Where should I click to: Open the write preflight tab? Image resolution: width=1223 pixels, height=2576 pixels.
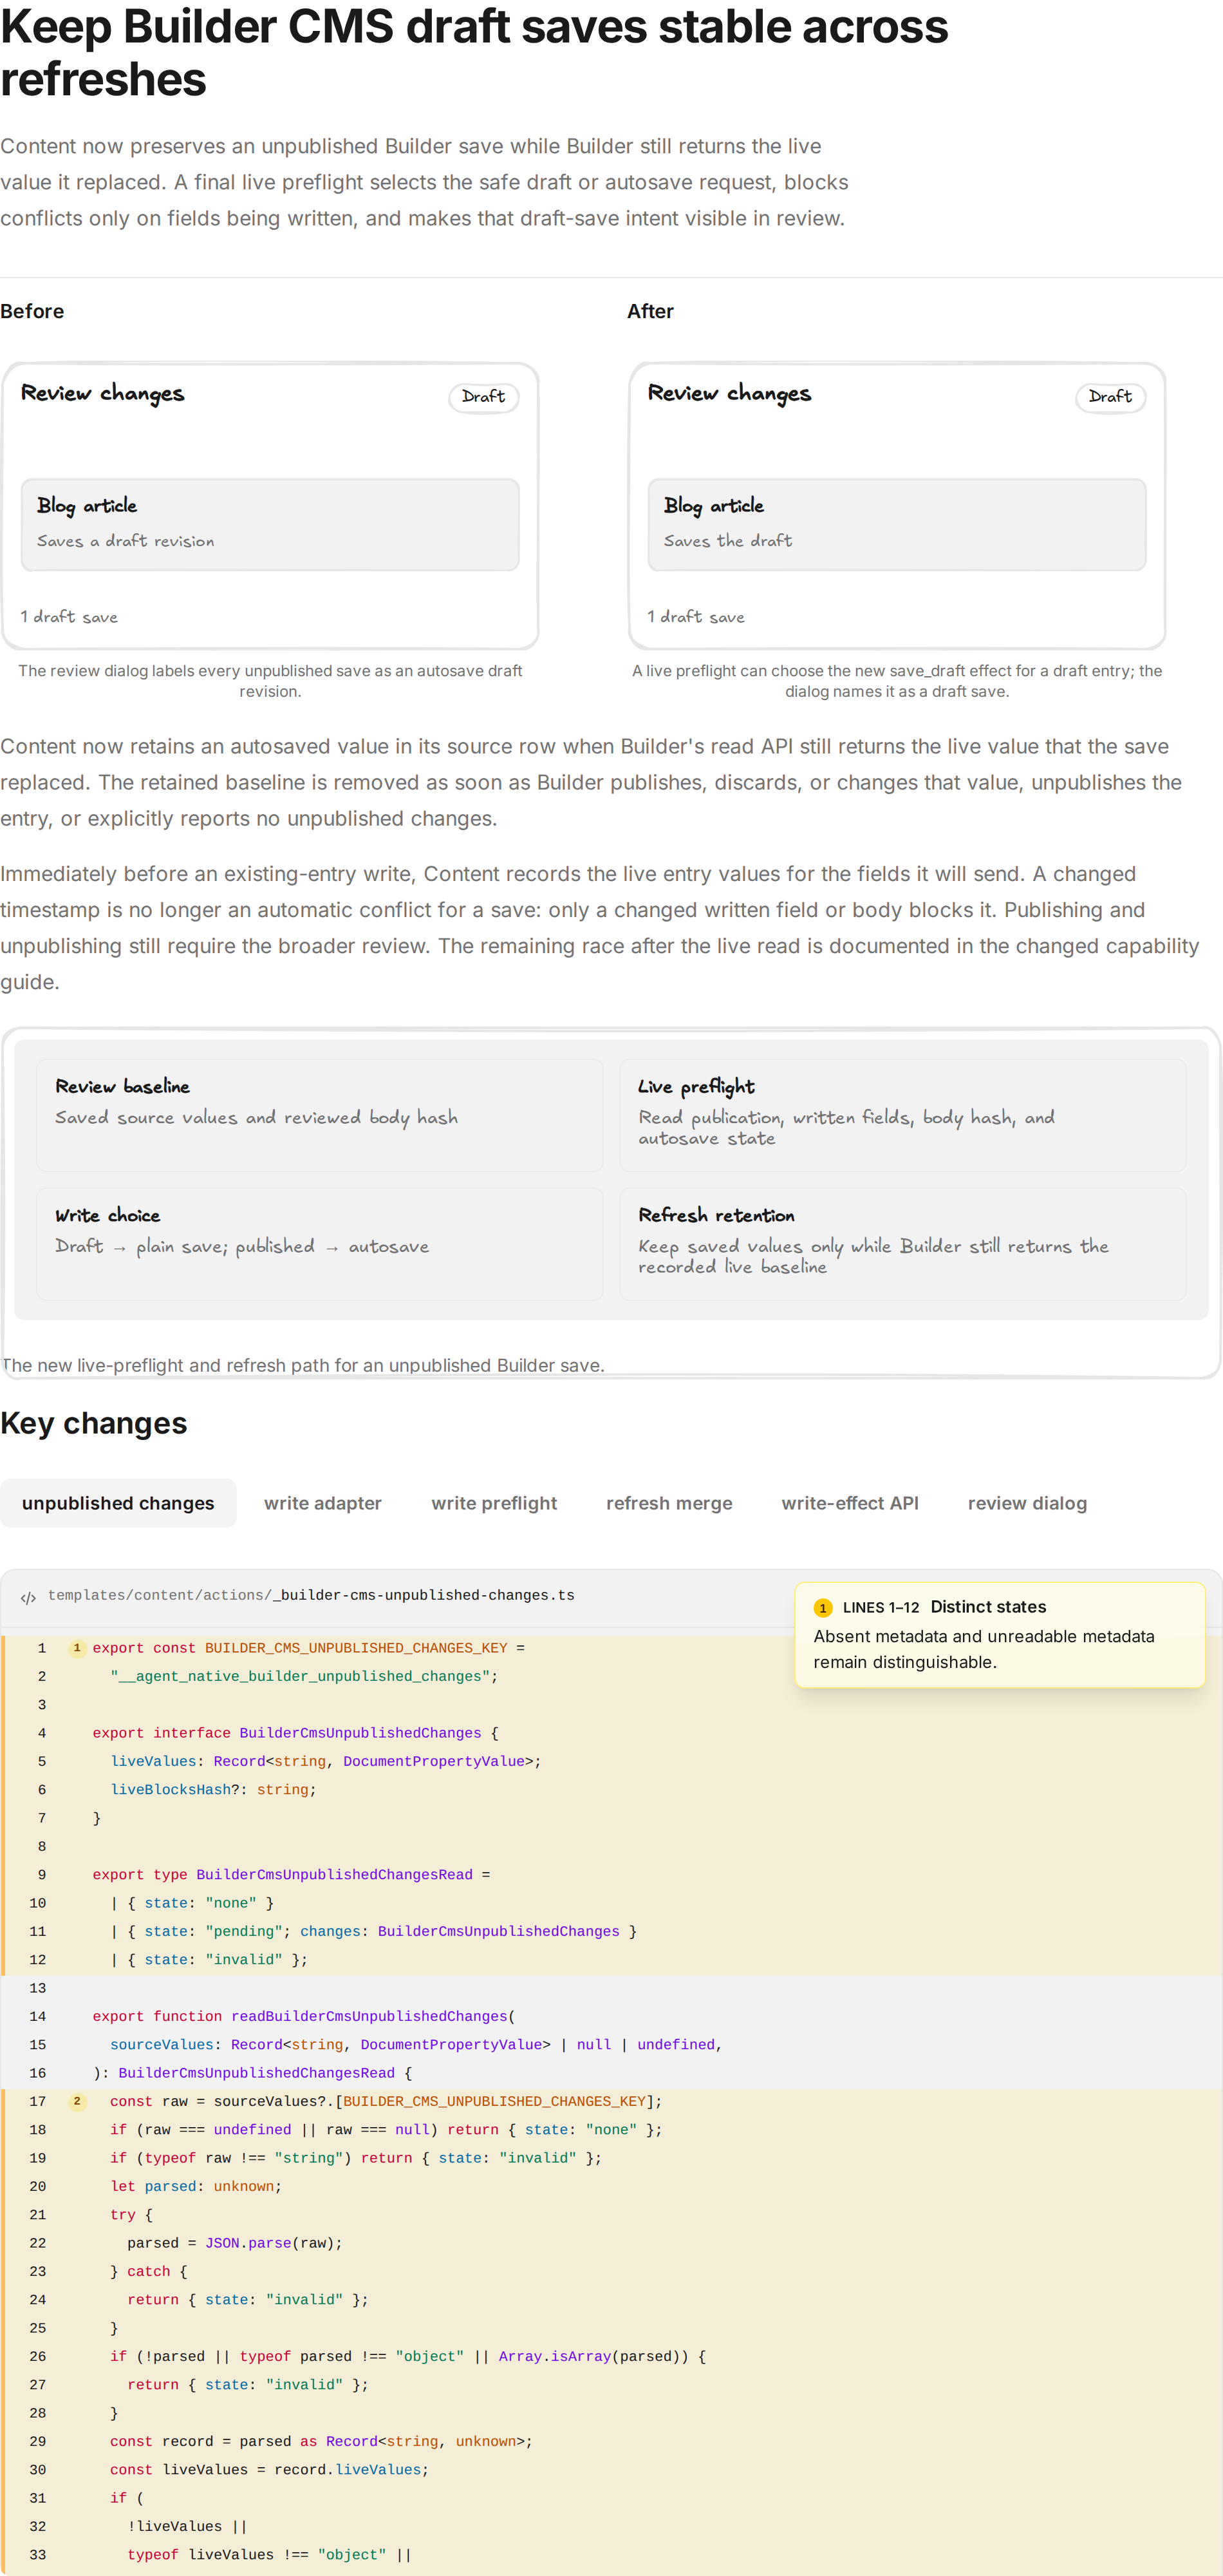click(x=494, y=1502)
